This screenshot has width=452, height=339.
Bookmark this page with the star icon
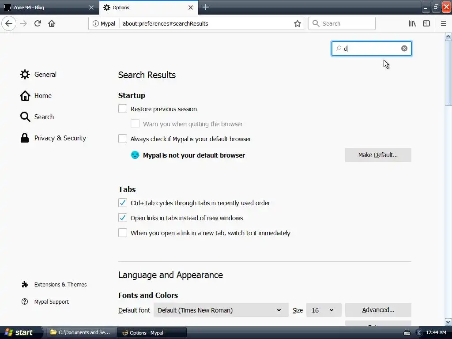click(297, 23)
